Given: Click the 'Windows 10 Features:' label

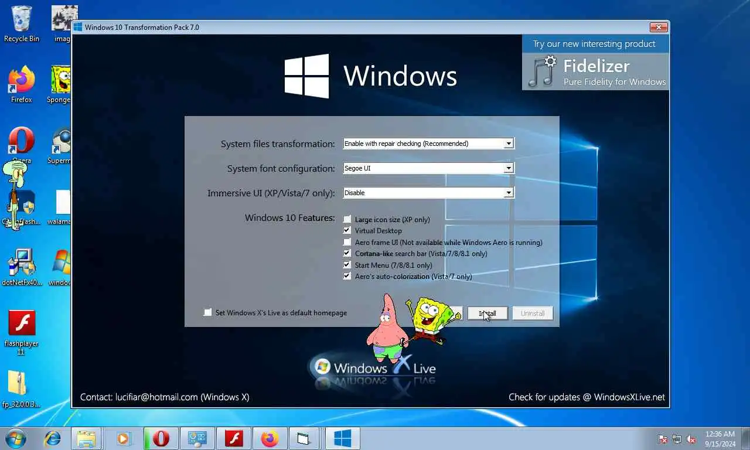Looking at the screenshot, I should click(289, 218).
